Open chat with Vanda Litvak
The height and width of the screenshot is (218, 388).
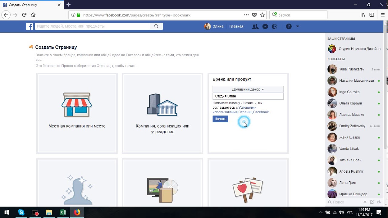coord(354,149)
